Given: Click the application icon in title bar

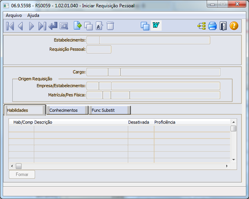Looking at the screenshot, I should 6,6.
